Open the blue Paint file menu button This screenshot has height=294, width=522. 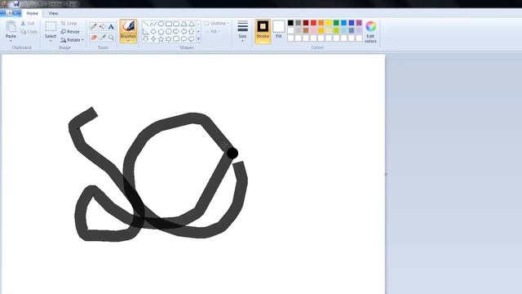pos(11,13)
